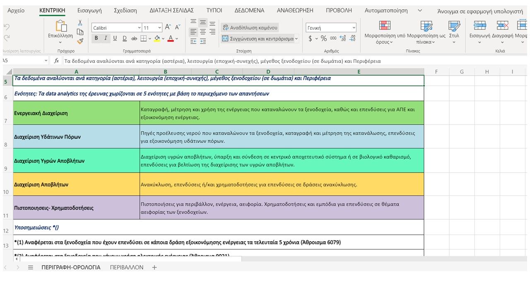The width and height of the screenshot is (530, 298).
Task: Toggle double underline formatting
Action: (124, 38)
